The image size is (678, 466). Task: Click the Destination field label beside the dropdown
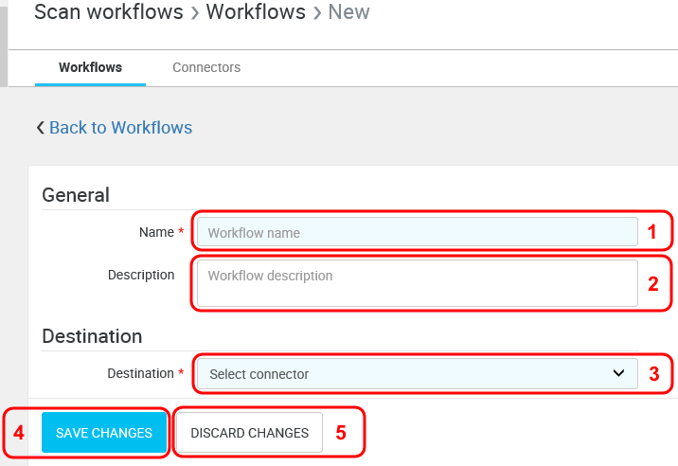(x=140, y=373)
